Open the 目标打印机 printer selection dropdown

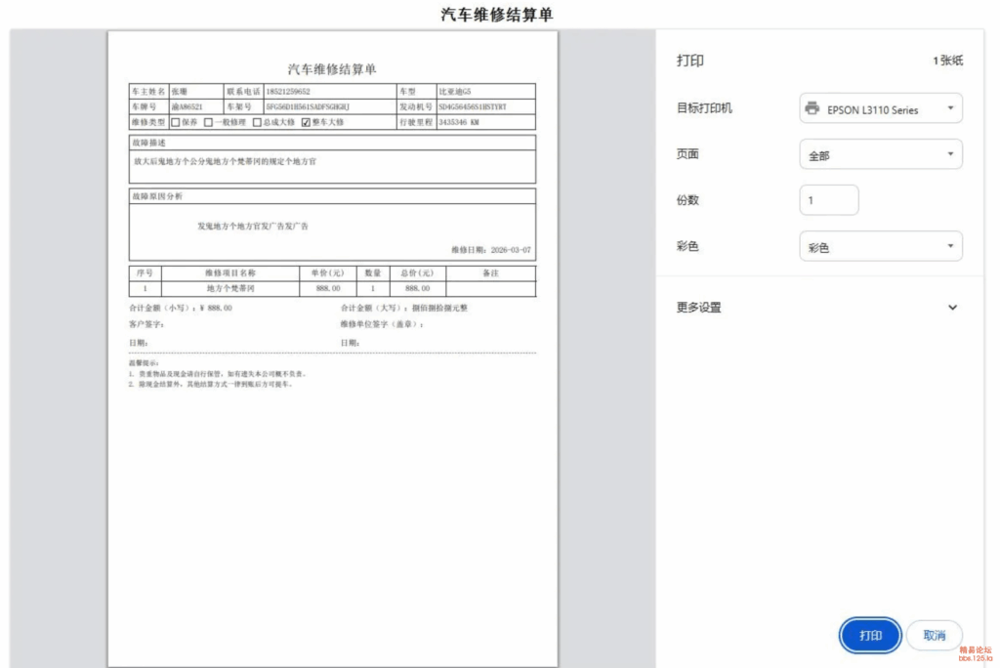coord(879,110)
